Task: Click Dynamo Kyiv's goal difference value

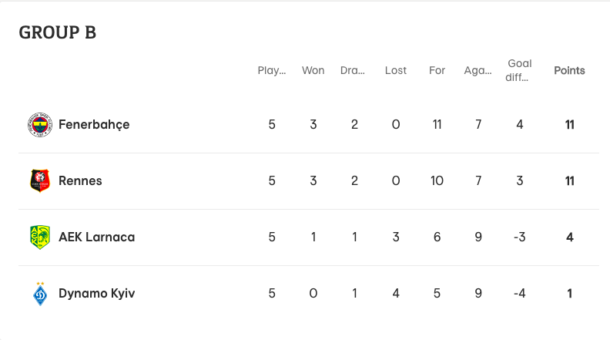Action: [x=519, y=294]
